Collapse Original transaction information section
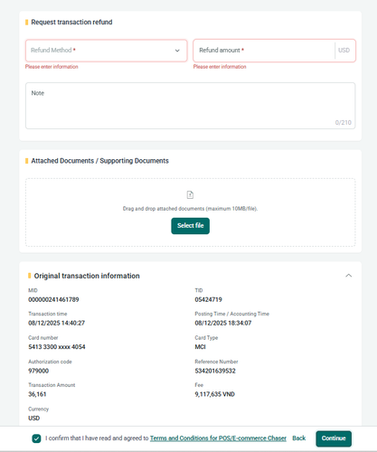This screenshot has height=452, width=377. tap(349, 276)
